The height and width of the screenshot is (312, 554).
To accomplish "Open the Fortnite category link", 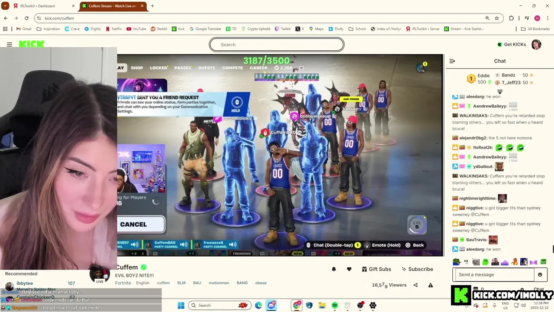I will click(123, 283).
